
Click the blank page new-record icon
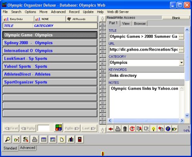tap(62, 139)
